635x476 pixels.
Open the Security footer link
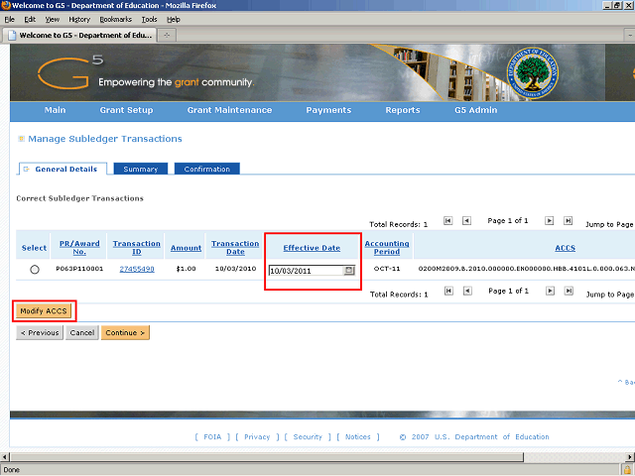tap(308, 436)
